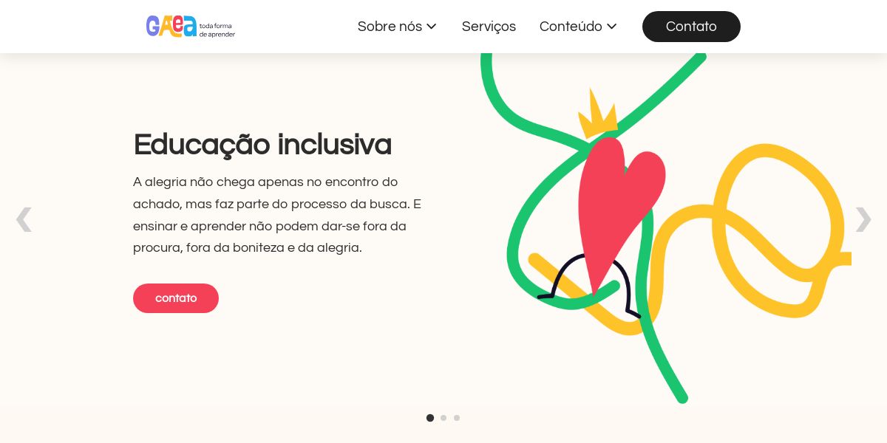This screenshot has height=443, width=887.
Task: Select the first carousel dot indicator
Action: 430,418
